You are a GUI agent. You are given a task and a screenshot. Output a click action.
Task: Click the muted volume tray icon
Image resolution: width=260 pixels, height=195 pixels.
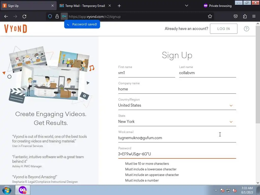tap(234, 190)
